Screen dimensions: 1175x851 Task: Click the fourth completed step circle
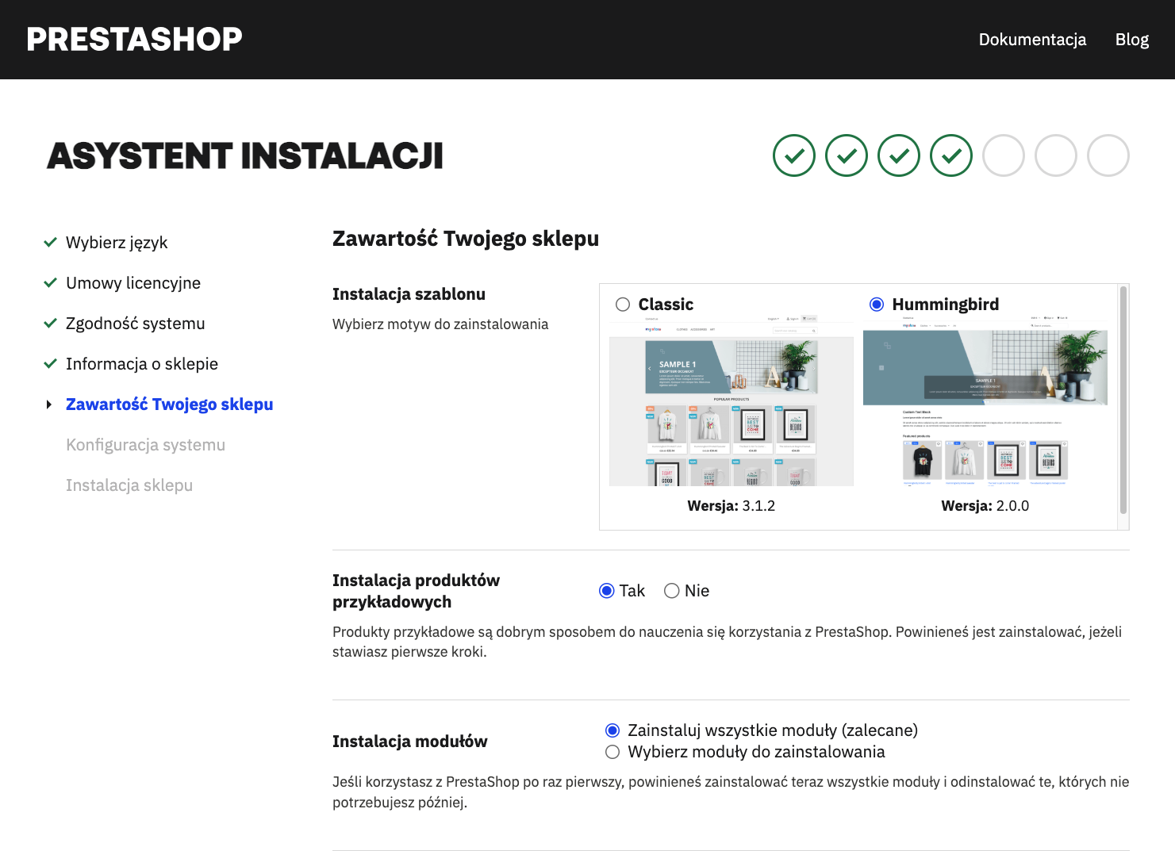point(951,155)
